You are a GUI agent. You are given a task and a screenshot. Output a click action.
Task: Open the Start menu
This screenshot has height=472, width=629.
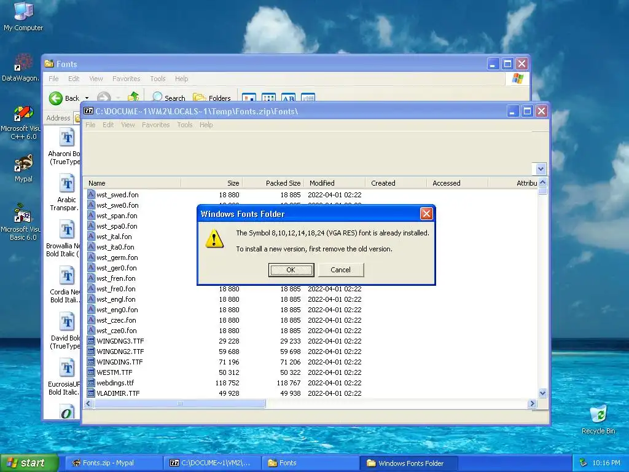tap(29, 463)
